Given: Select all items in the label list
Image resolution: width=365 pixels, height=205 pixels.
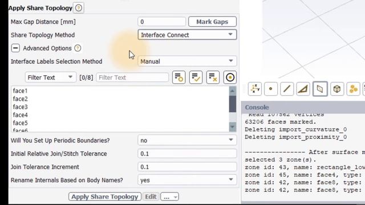Looking at the screenshot, I should tap(196, 77).
